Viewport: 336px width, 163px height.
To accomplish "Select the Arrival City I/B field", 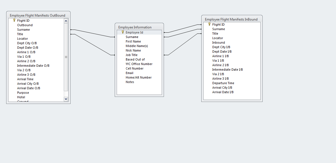I will (x=222, y=88).
